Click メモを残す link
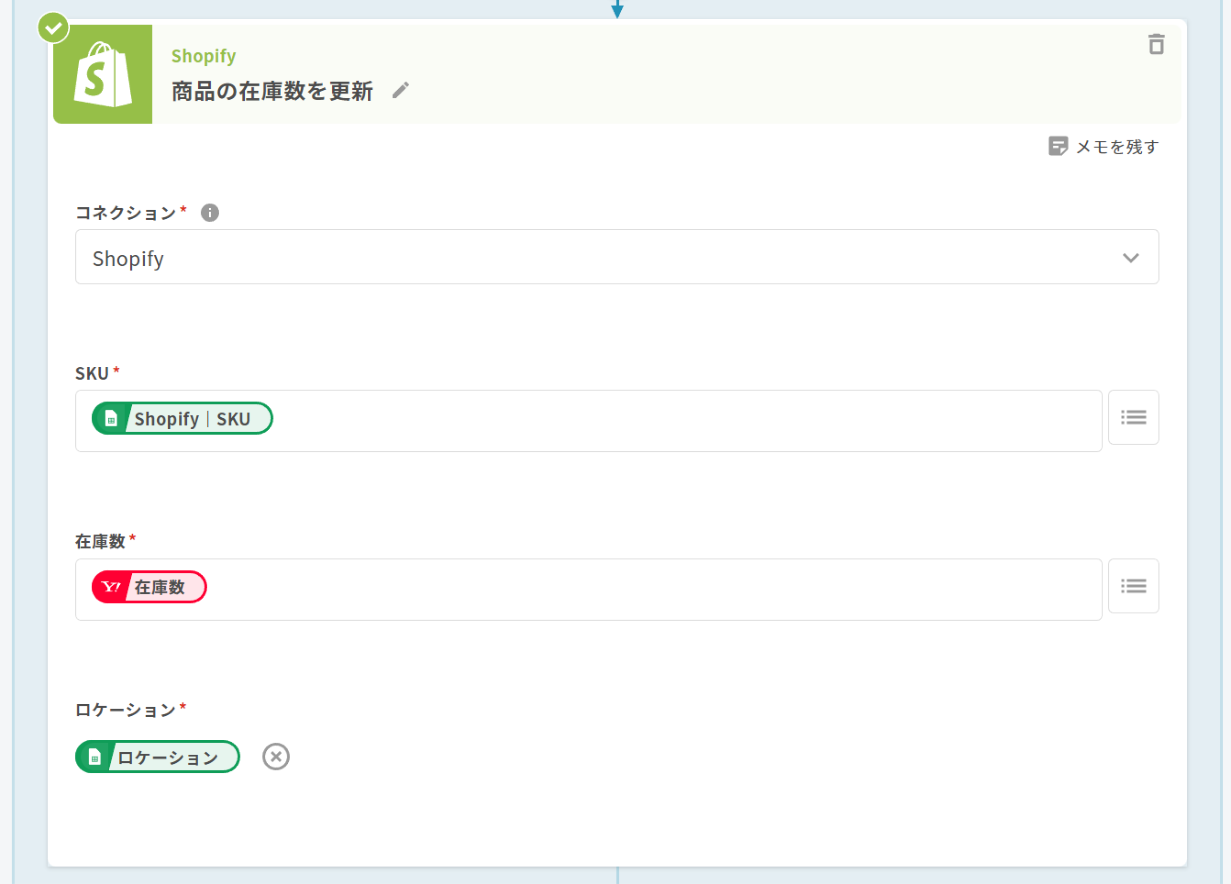The image size is (1231, 884). [x=1117, y=147]
